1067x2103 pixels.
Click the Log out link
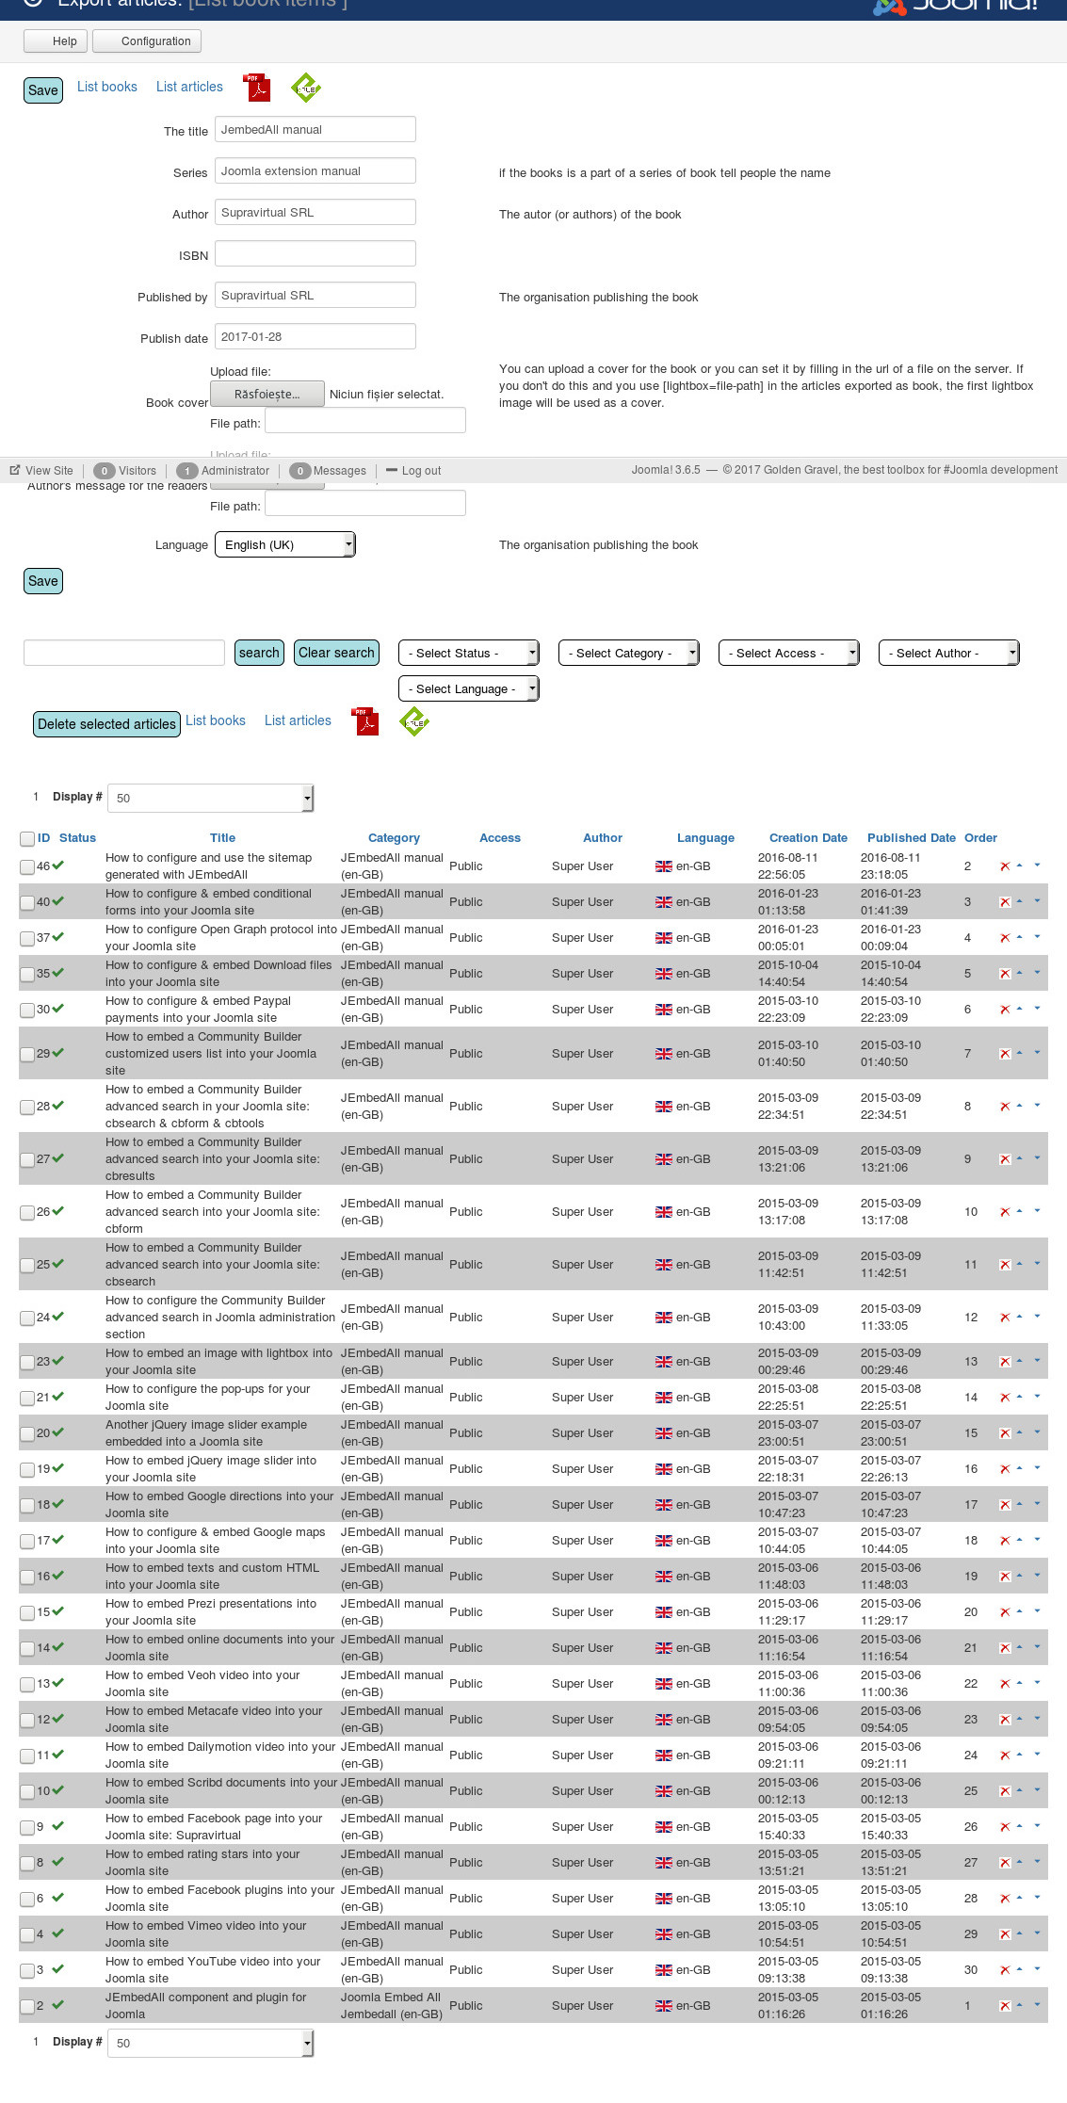pyautogui.click(x=421, y=471)
